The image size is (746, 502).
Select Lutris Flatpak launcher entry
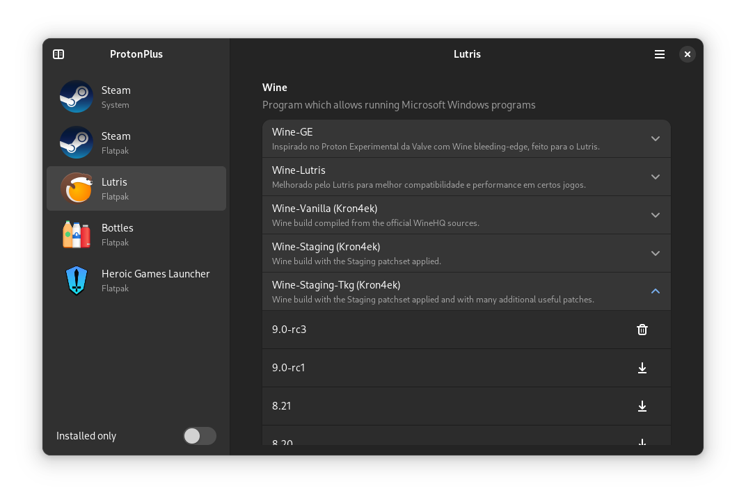[136, 188]
